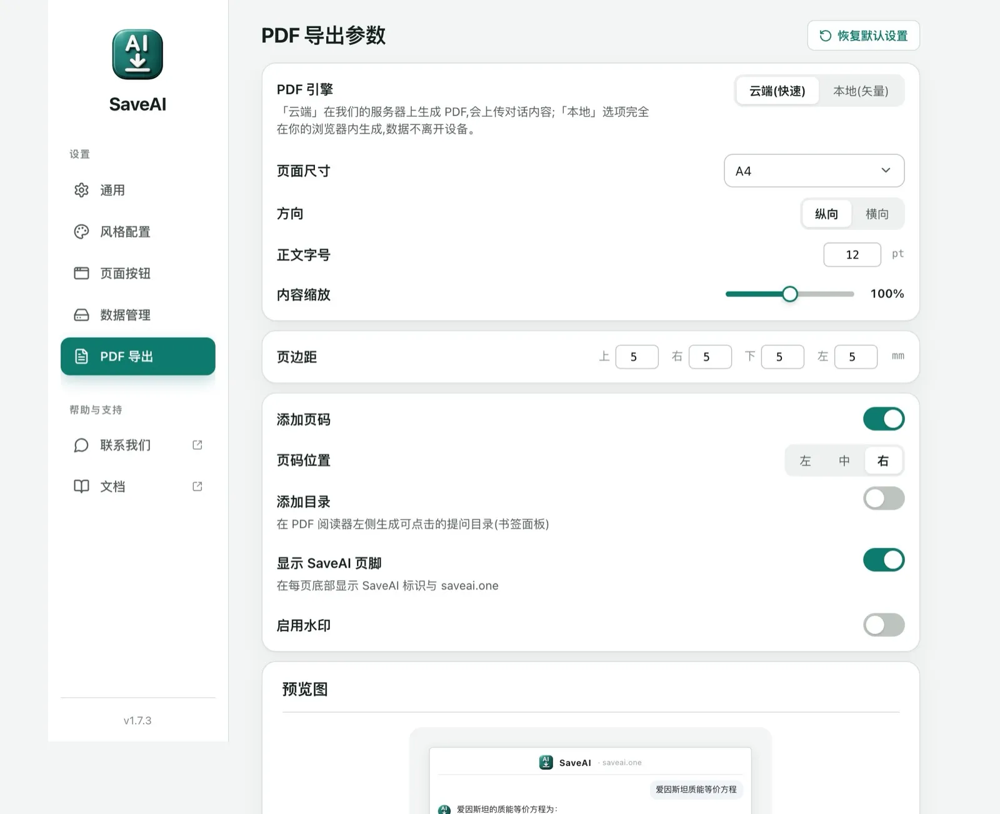Click the chevron arrow in A4 dropdown

886,171
